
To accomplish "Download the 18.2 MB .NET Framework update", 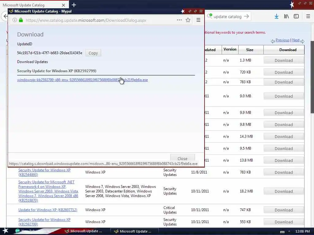I will tap(284, 192).
